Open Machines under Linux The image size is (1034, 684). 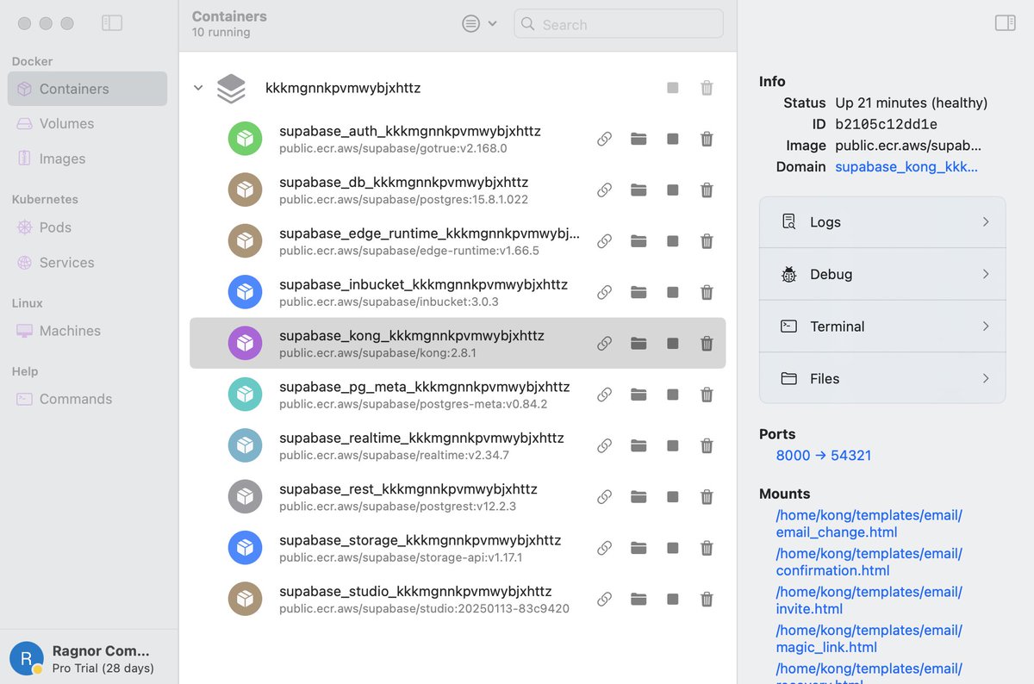point(87,331)
